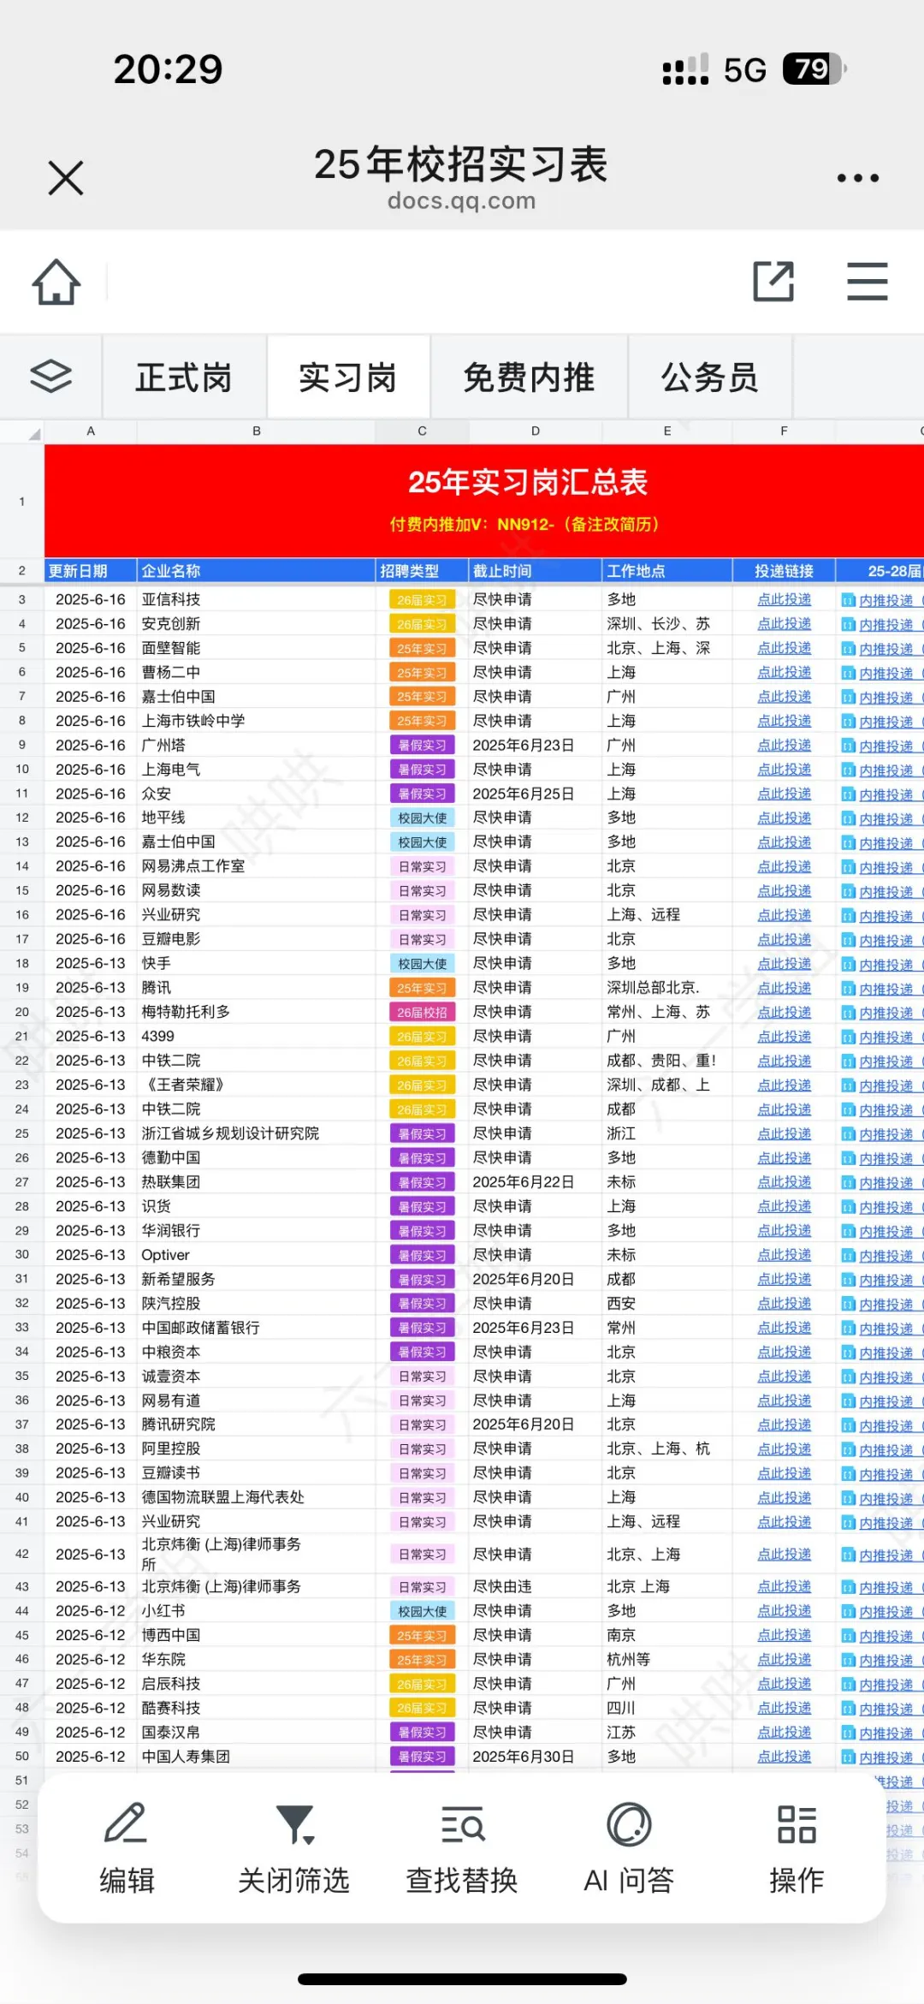This screenshot has width=924, height=2004.
Task: Open 内推投递 link for Optiver
Action: pyautogui.click(x=885, y=1255)
